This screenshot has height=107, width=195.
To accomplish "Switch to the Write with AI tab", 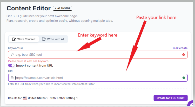I will click(53, 39).
